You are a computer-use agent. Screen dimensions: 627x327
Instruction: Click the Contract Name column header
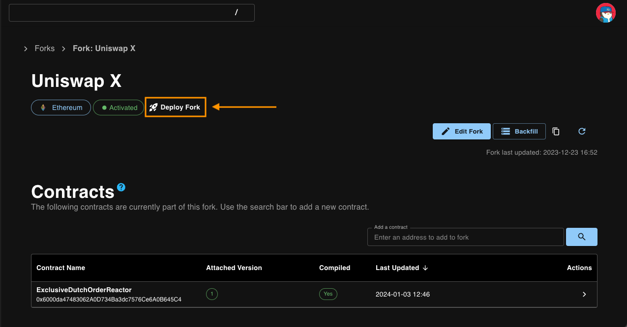point(60,268)
